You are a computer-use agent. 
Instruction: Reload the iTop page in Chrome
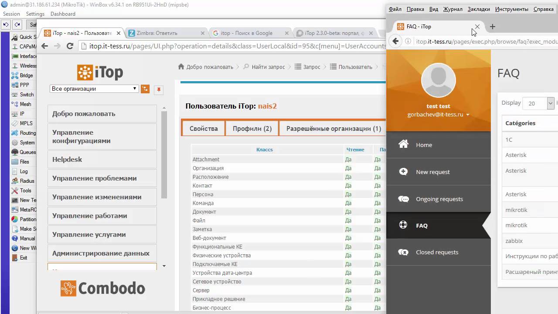pyautogui.click(x=70, y=46)
